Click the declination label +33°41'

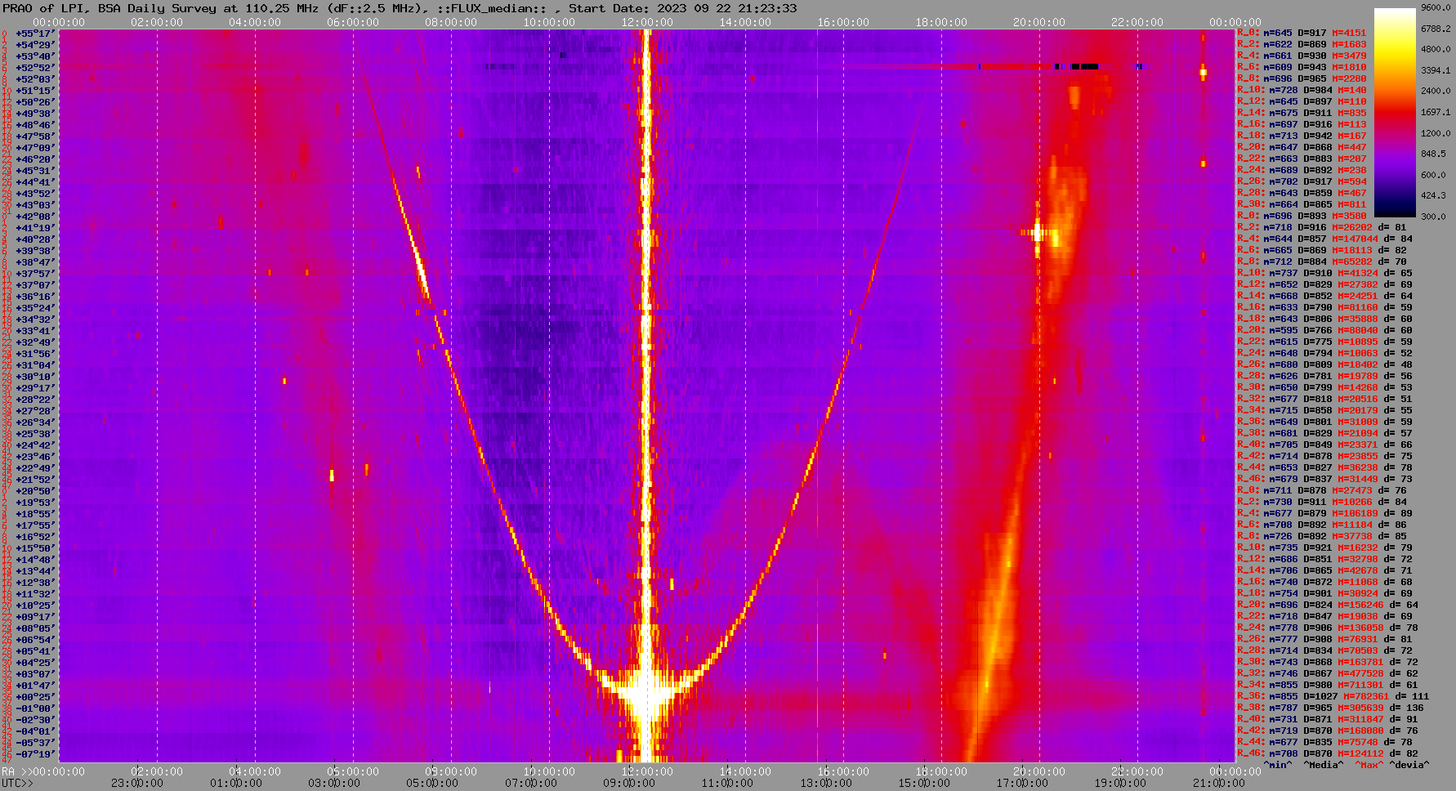pyautogui.click(x=35, y=331)
